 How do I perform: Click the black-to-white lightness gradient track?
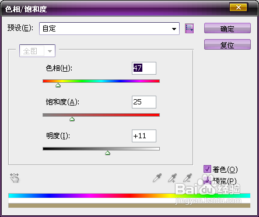(x=101, y=149)
